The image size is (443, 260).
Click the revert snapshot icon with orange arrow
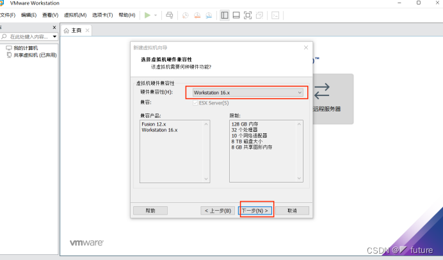click(x=197, y=15)
